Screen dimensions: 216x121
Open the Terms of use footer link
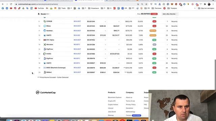pyautogui.click(x=130, y=101)
